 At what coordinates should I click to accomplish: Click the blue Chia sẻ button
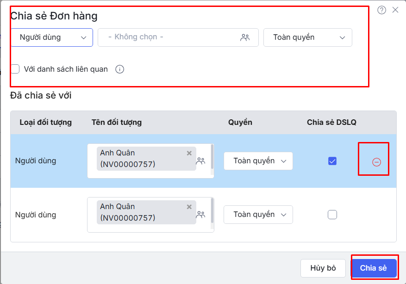click(374, 268)
